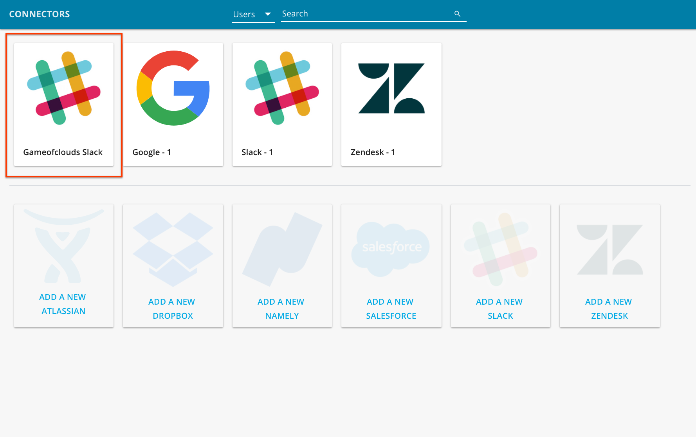Click the Users dropdown arrow
696x437 pixels.
[268, 14]
